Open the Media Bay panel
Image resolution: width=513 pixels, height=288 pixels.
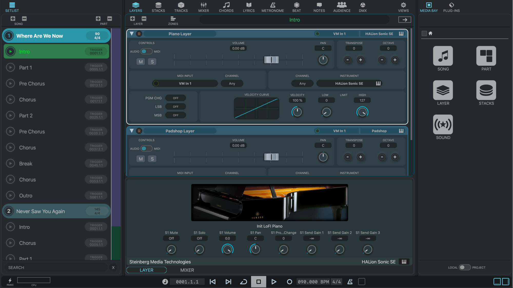point(428,6)
